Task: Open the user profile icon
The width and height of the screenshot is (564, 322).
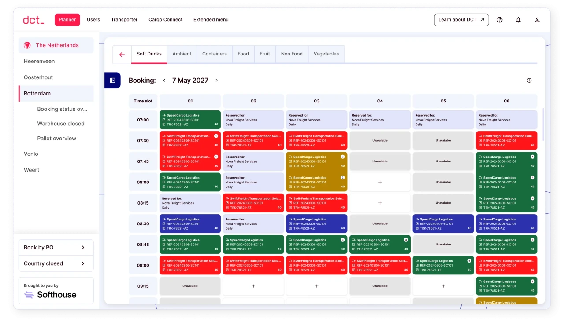Action: 537,20
